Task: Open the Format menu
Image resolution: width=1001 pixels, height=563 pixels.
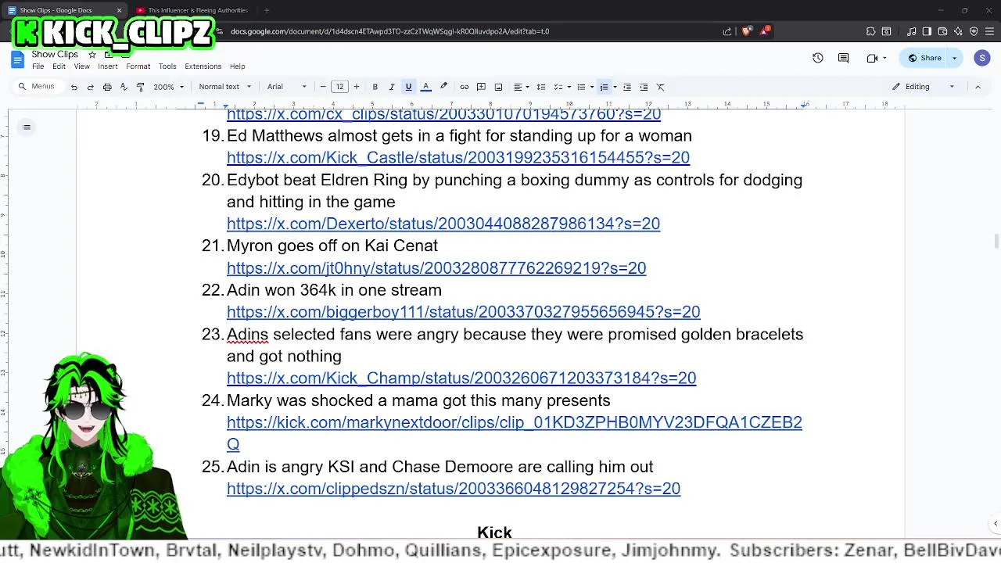Action: point(138,66)
